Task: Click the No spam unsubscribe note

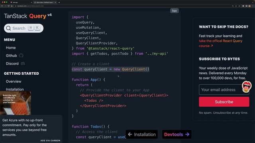Action: (x=223, y=113)
